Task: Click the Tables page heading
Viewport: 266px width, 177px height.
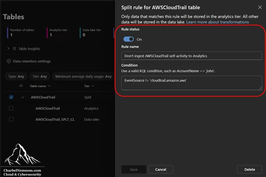Action: (14, 17)
